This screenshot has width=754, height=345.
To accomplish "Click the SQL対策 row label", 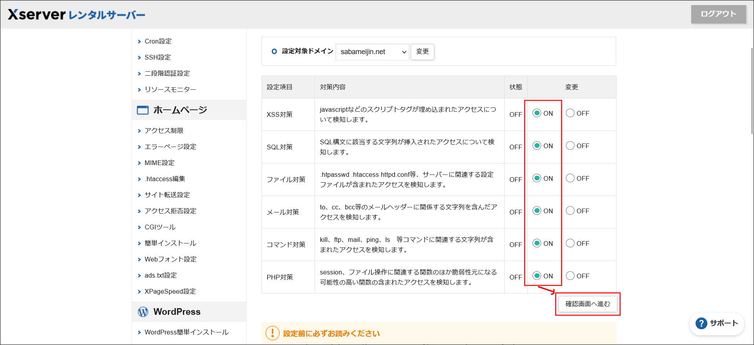I will tap(280, 147).
